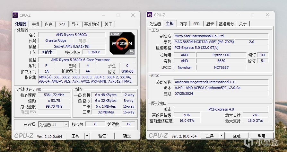287x152 pixels.
Task: Open 显卡 tab in right CPU-Z window
Action: click(x=210, y=24)
